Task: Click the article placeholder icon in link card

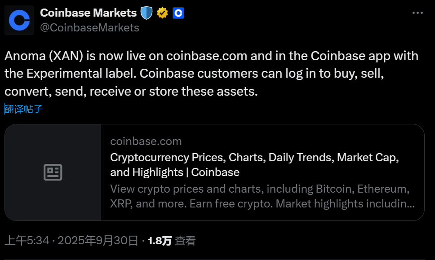Action: [53, 172]
